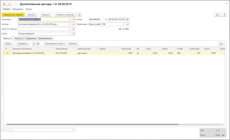Click the report icon next to Створити на підставі
The width and height of the screenshot is (230, 140).
[x=79, y=15]
